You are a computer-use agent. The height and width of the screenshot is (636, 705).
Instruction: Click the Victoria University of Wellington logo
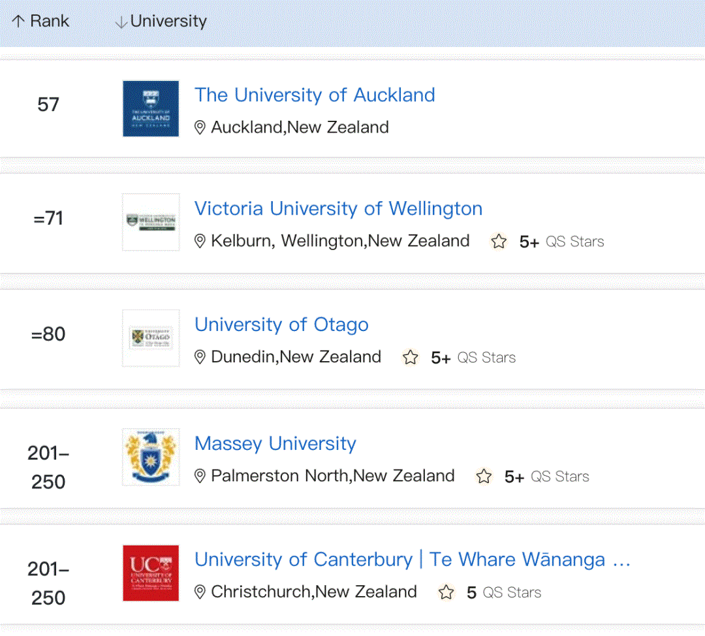(x=151, y=222)
